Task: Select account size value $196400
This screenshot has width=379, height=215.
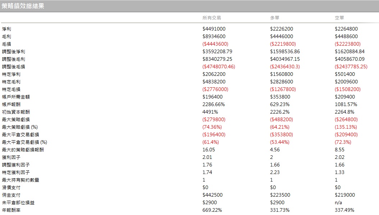Action: point(213,97)
